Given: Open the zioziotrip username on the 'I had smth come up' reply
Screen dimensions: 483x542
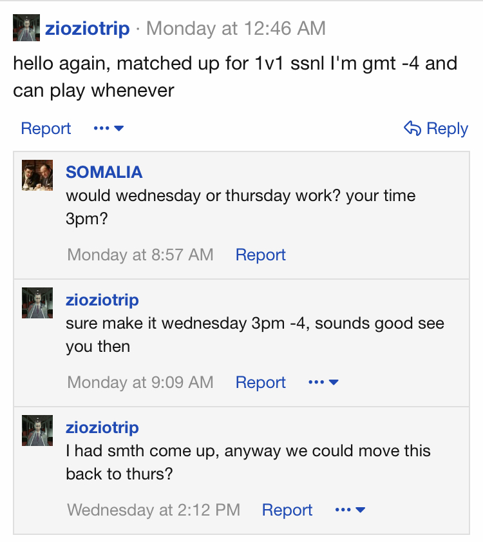Looking at the screenshot, I should click(102, 427).
